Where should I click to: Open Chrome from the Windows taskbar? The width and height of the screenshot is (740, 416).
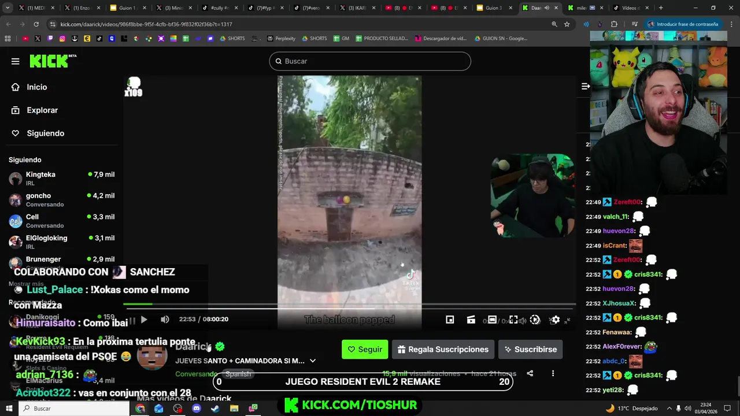click(140, 408)
